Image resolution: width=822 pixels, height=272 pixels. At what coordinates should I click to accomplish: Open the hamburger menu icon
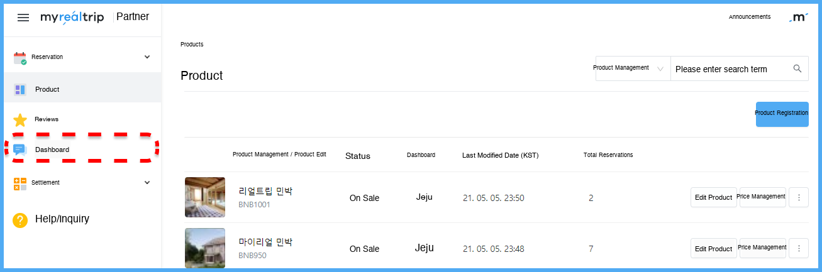coord(23,18)
